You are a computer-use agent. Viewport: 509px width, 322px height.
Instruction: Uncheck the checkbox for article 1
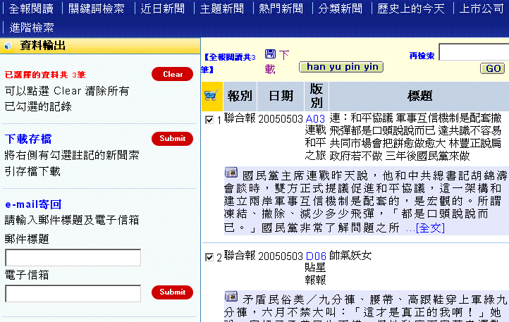pyautogui.click(x=209, y=120)
